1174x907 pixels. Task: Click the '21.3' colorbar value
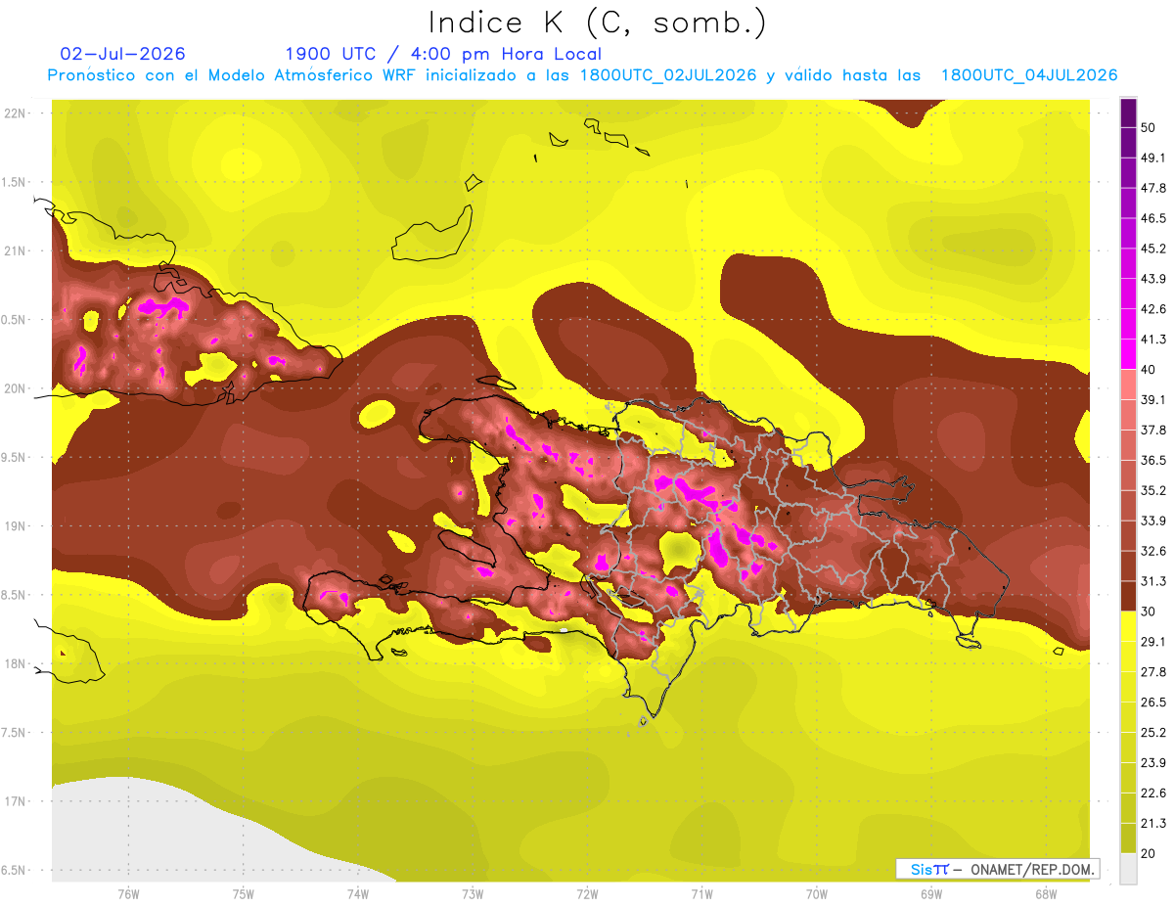coord(1153,823)
